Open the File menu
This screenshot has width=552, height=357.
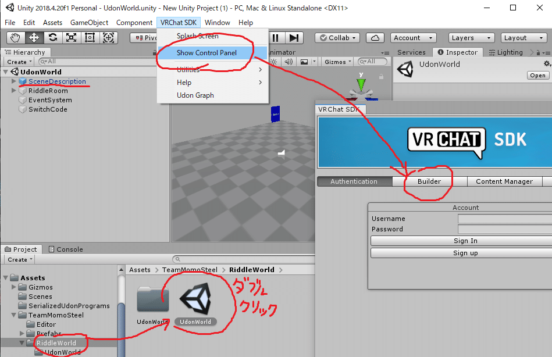tap(10, 23)
